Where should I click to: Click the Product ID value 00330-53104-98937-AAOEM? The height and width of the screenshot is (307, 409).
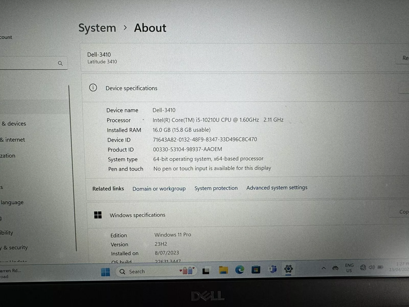click(x=187, y=149)
